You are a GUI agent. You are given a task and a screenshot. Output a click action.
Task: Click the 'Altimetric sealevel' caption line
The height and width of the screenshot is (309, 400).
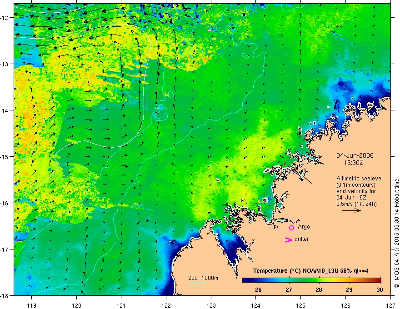[x=360, y=179]
